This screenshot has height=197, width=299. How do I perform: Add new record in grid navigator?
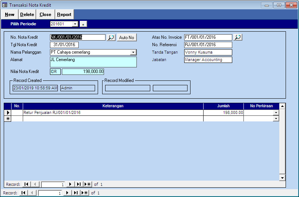(x=88, y=184)
